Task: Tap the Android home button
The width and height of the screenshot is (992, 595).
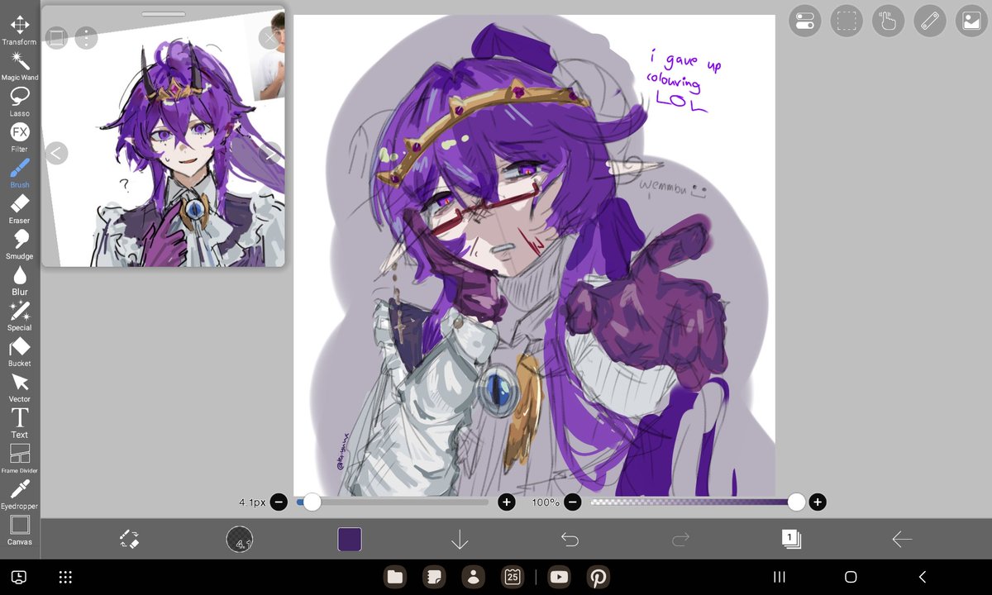Action: click(851, 577)
